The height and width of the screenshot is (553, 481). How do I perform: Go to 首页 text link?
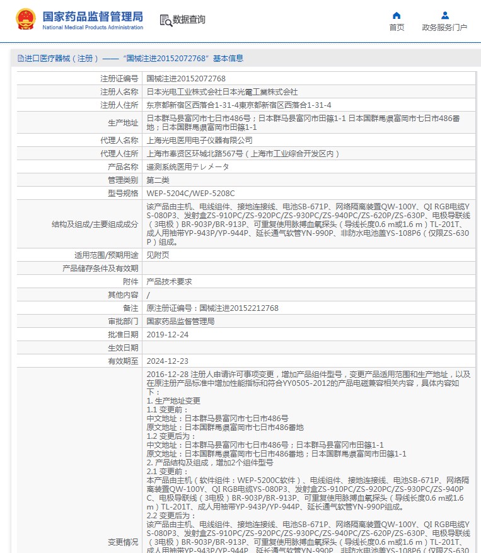tap(397, 28)
